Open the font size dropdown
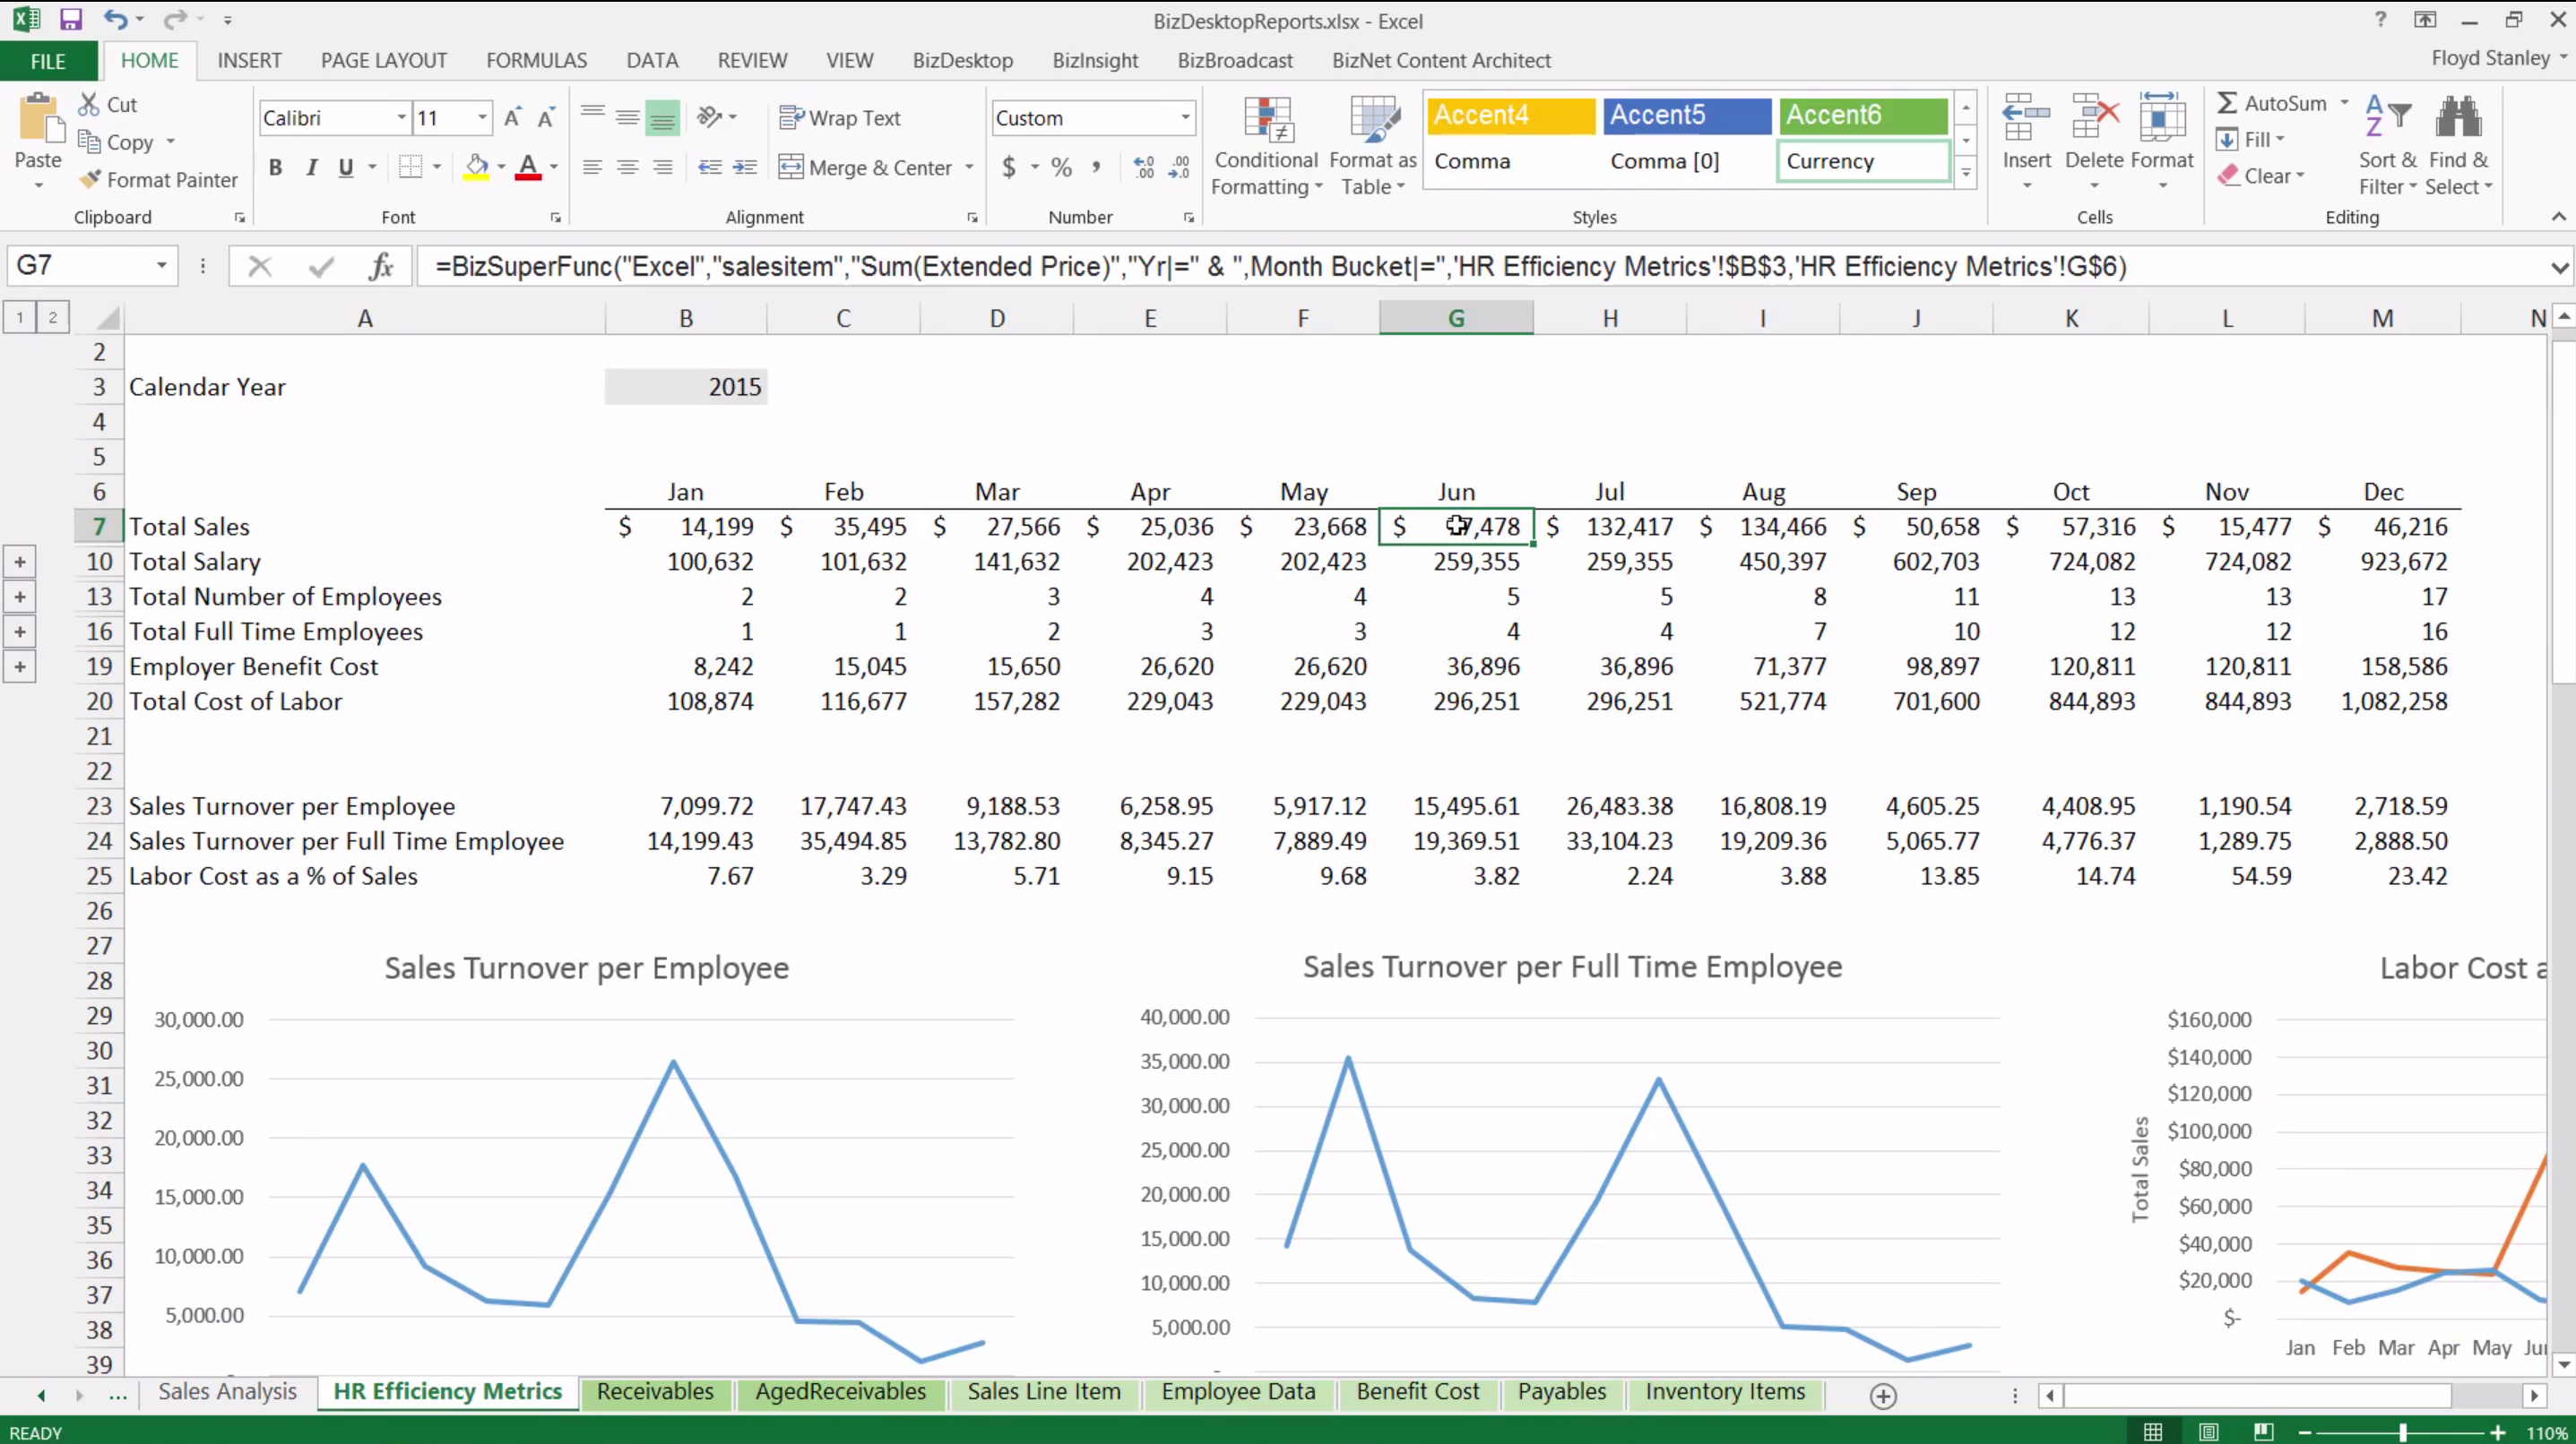Viewport: 2576px width, 1444px height. click(483, 118)
